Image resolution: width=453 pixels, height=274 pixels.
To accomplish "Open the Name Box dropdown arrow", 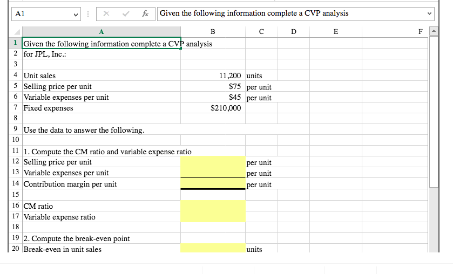I will [76, 15].
